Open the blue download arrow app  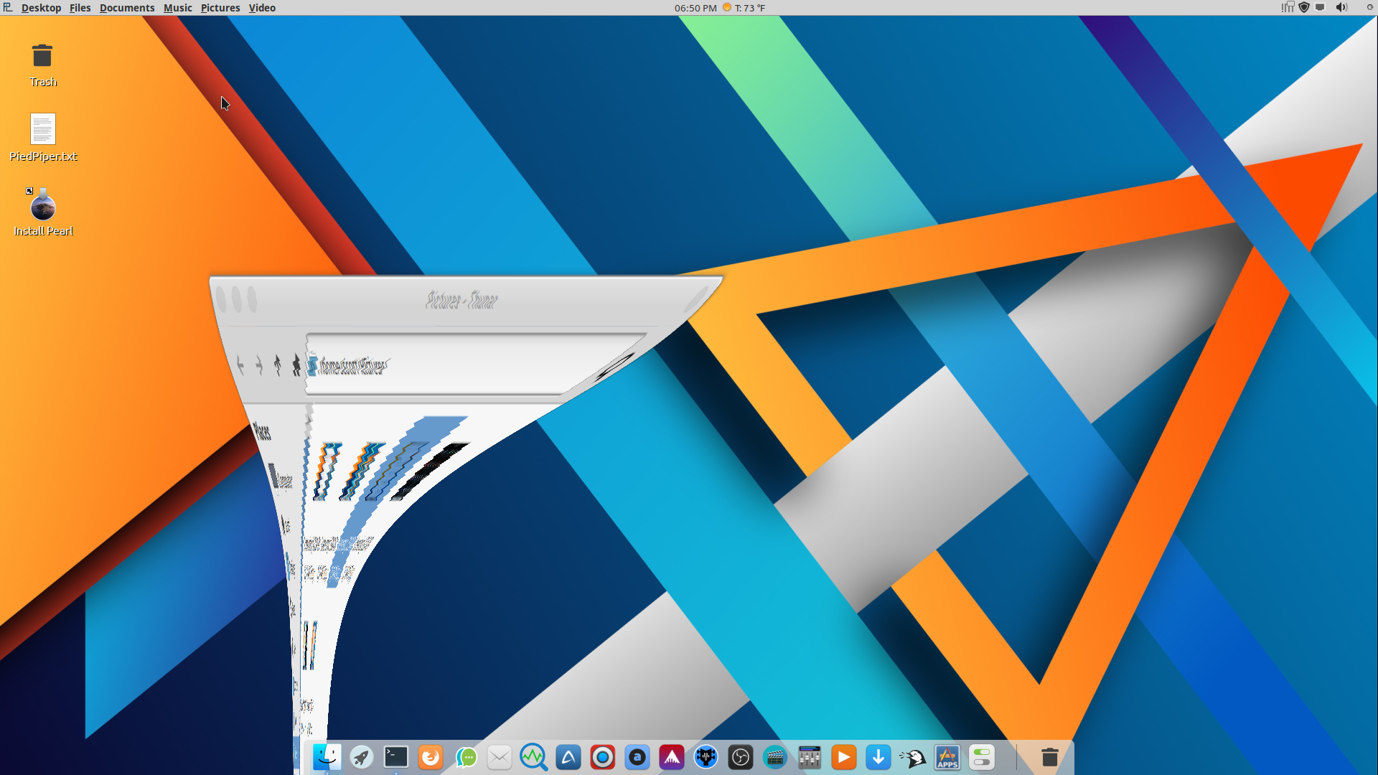pyautogui.click(x=878, y=757)
